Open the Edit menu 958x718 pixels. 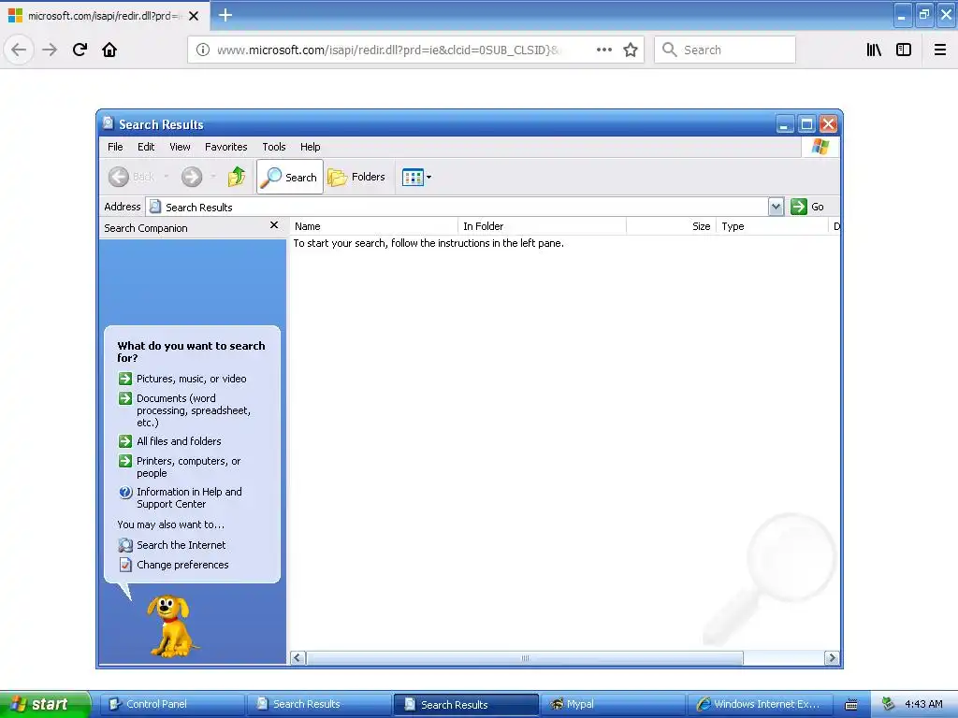click(146, 147)
